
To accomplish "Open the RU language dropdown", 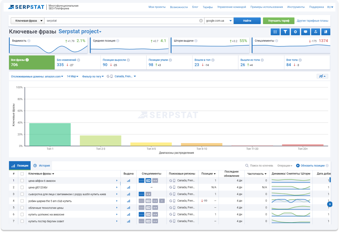I will (330, 7).
